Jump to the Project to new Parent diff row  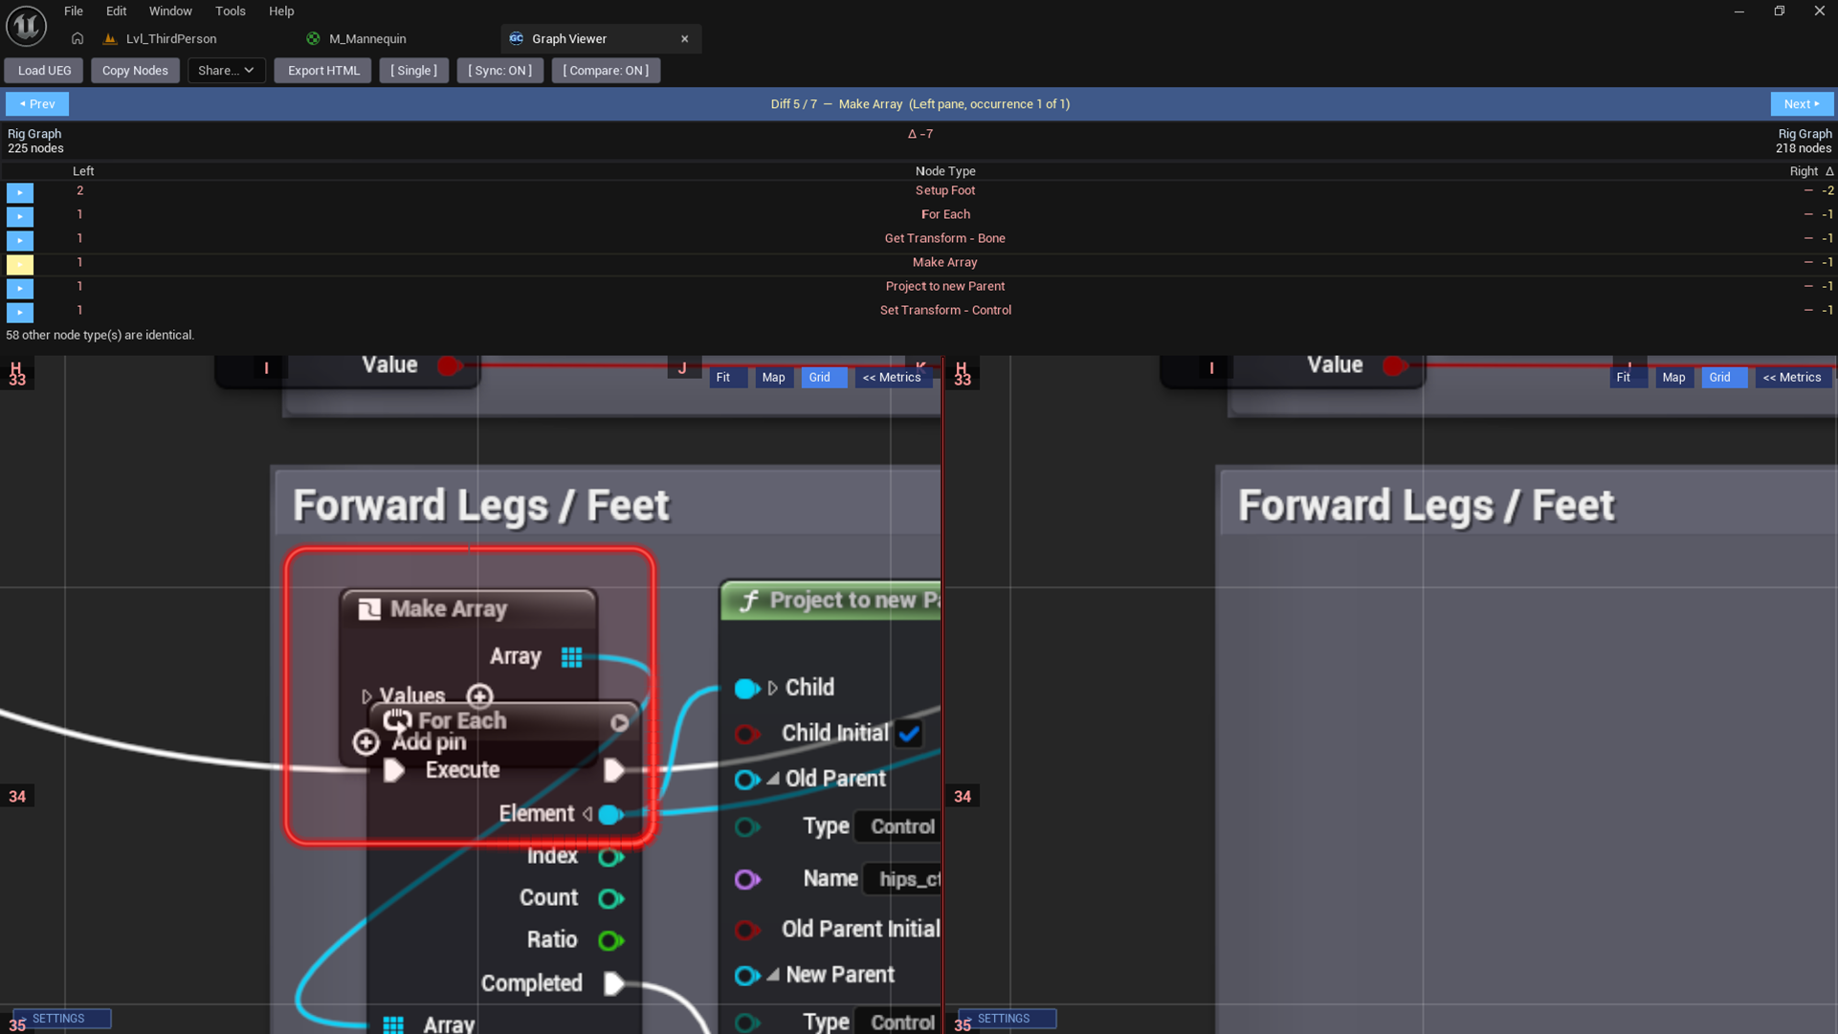[x=19, y=288]
